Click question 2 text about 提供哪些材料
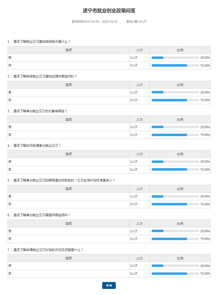The height and width of the screenshot is (295, 218). (x=42, y=76)
